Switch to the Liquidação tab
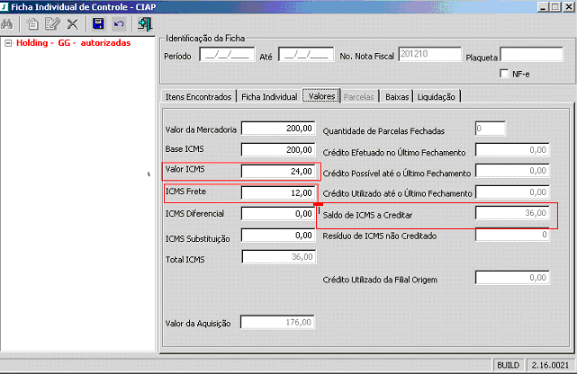 point(436,97)
